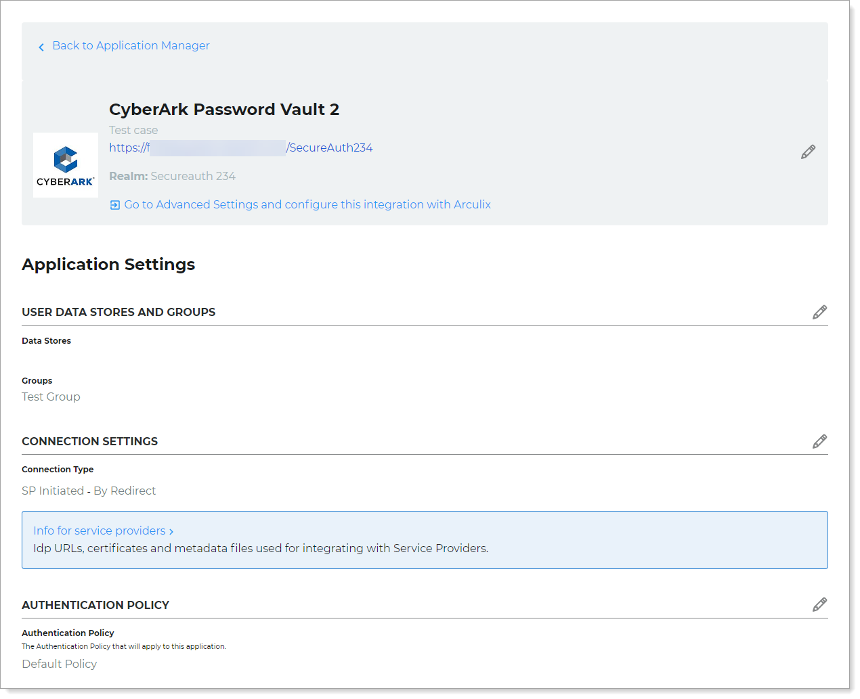Click the CyberArk logo thumbnail
Screen dimensions: 860x699
(66, 164)
